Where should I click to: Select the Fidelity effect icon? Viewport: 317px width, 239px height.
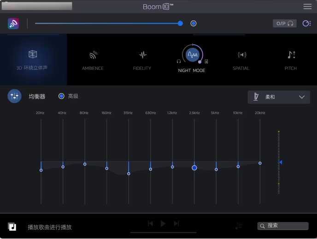(142, 55)
